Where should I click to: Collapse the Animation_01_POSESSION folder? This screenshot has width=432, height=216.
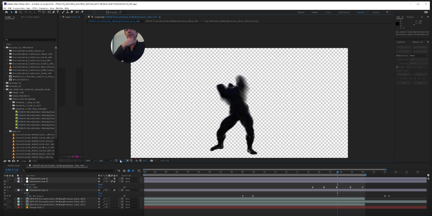[x=4, y=48]
